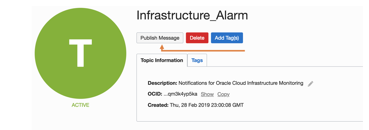Click the pencil icon to edit description
Image resolution: width=369 pixels, height=130 pixels.
pyautogui.click(x=311, y=84)
